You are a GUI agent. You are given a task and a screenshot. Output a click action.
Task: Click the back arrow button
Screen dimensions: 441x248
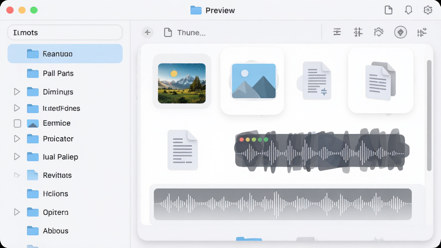pos(147,33)
